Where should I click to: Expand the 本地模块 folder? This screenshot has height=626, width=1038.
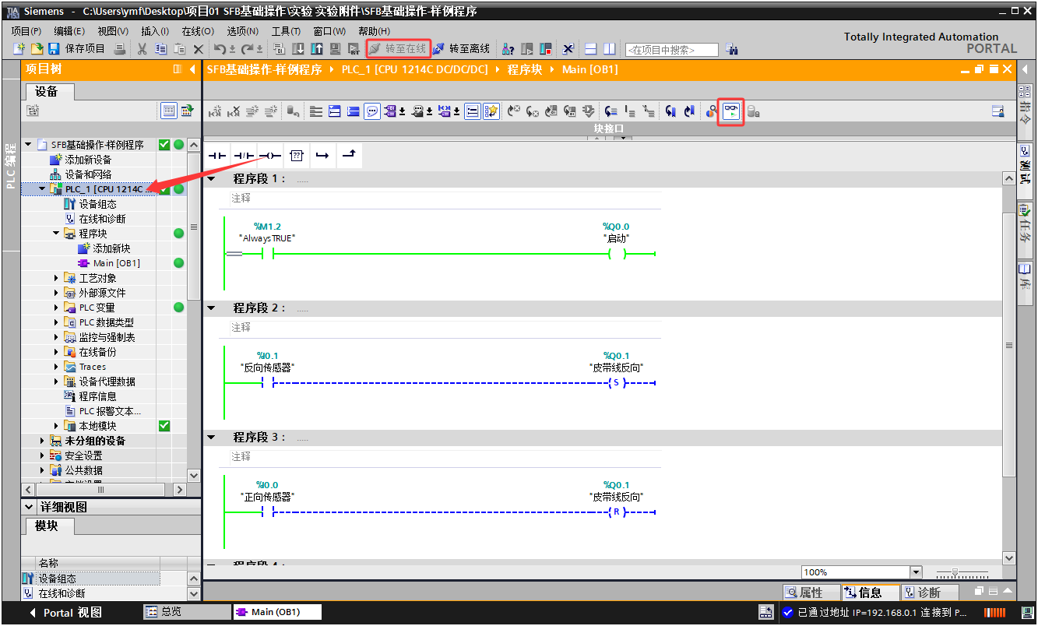[x=56, y=426]
